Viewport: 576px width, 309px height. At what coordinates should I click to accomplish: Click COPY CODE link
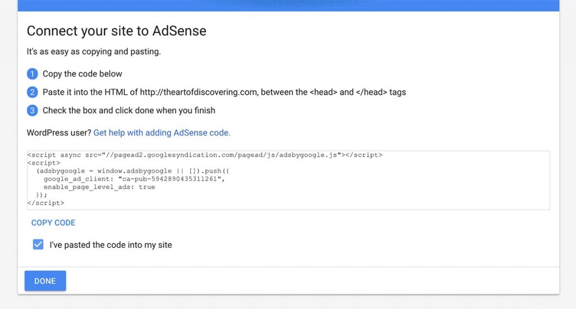point(53,222)
